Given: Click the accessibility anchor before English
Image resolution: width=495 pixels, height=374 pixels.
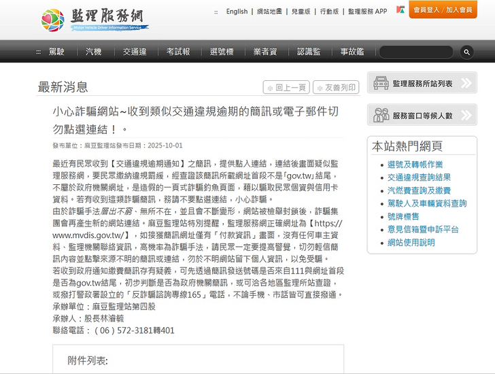Looking at the screenshot, I should [216, 12].
